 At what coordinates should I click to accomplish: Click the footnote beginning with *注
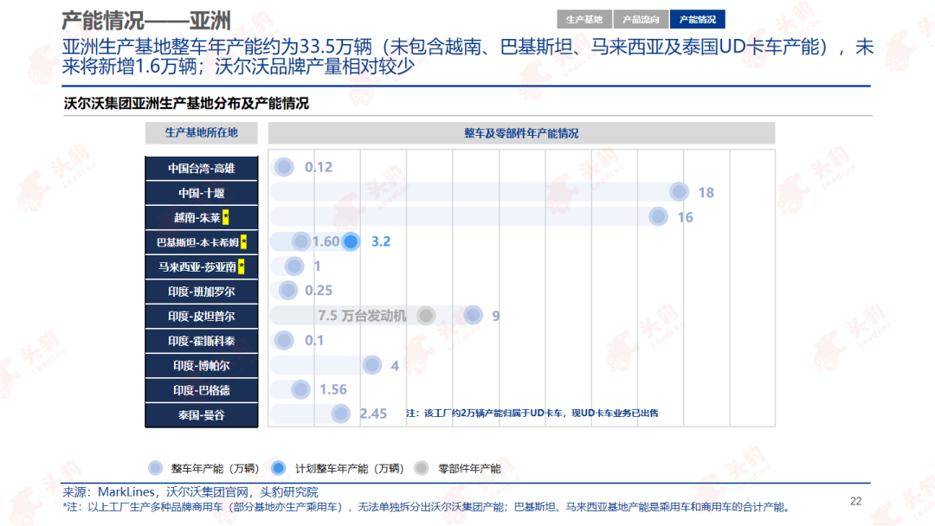(426, 507)
